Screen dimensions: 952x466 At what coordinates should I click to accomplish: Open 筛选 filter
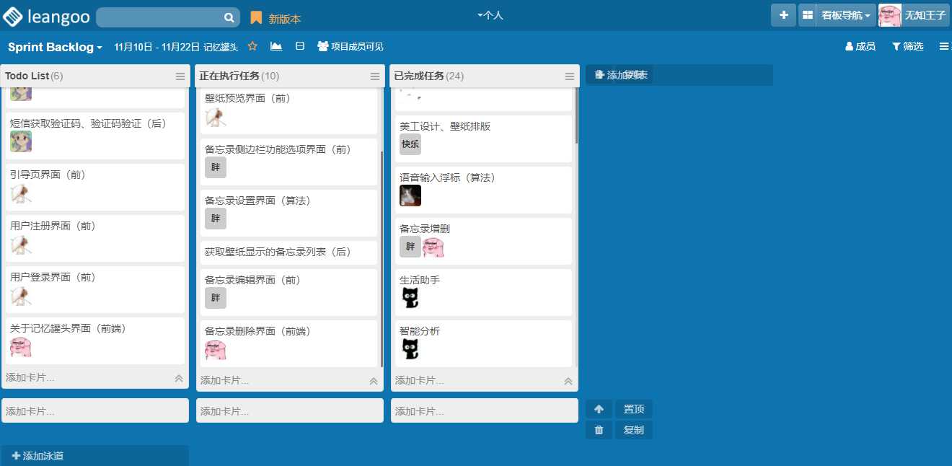coord(907,46)
